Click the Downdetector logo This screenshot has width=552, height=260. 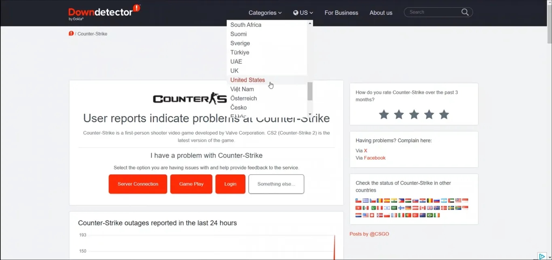coord(104,12)
